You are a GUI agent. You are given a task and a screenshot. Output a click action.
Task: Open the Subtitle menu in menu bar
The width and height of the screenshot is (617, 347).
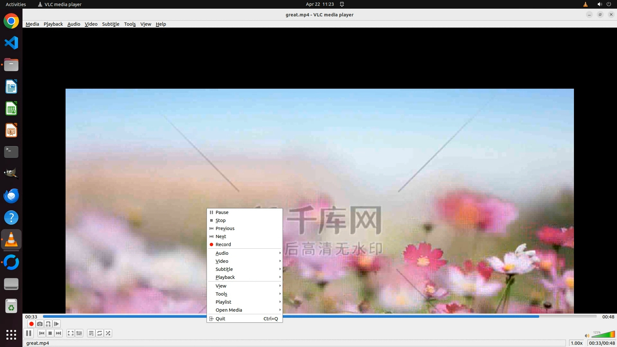pyautogui.click(x=111, y=24)
